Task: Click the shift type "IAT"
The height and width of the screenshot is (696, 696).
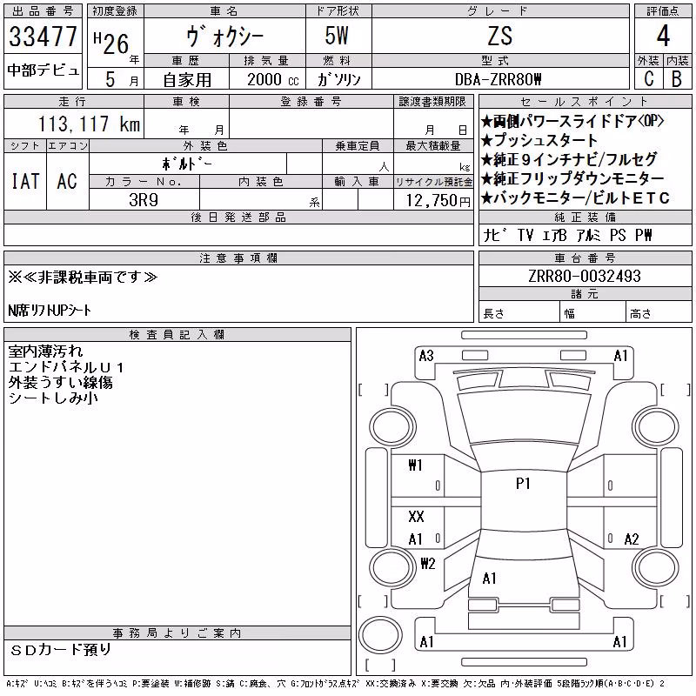Action: pyautogui.click(x=25, y=181)
